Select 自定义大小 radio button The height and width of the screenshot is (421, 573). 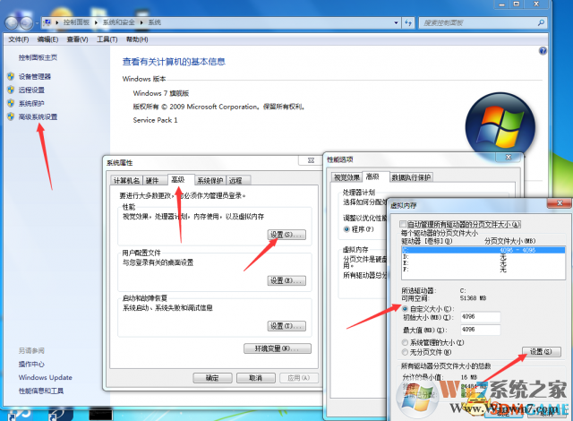[x=405, y=309]
